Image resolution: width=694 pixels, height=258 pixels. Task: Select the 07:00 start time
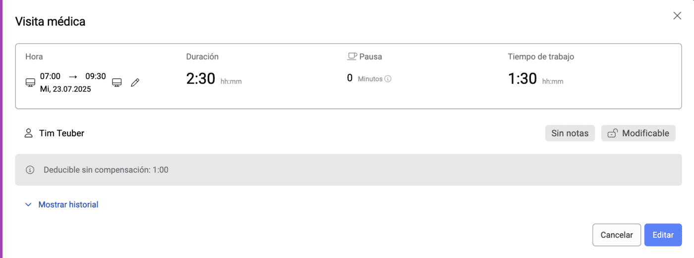(x=50, y=76)
